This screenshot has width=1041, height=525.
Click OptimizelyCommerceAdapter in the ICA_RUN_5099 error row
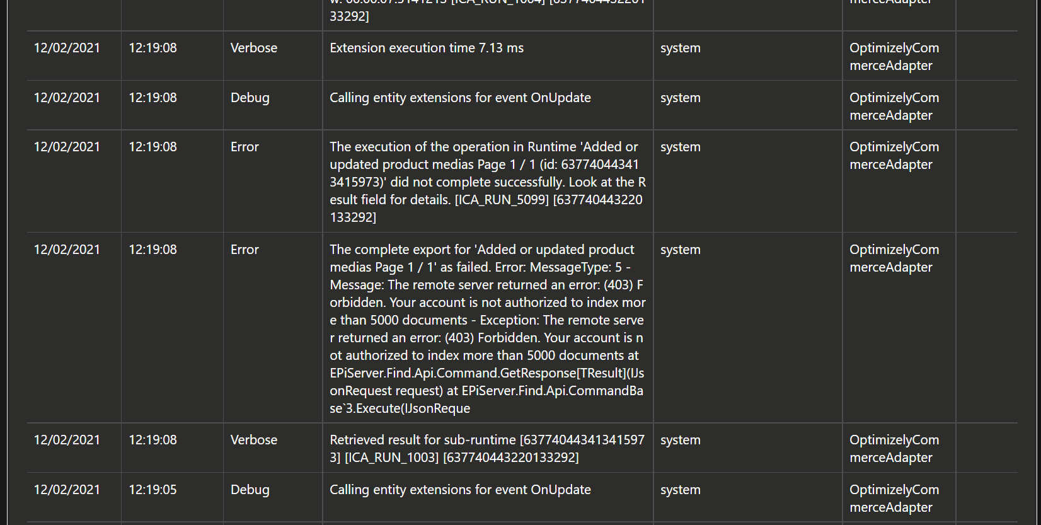tap(894, 156)
